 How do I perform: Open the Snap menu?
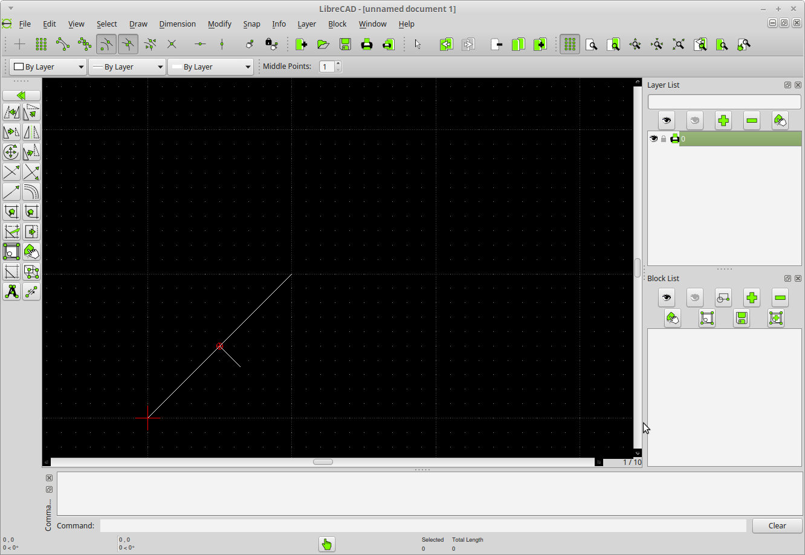click(251, 24)
